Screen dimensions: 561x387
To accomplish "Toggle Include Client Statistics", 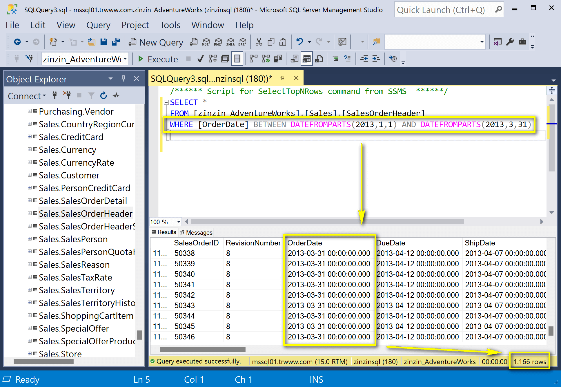I will pyautogui.click(x=278, y=59).
